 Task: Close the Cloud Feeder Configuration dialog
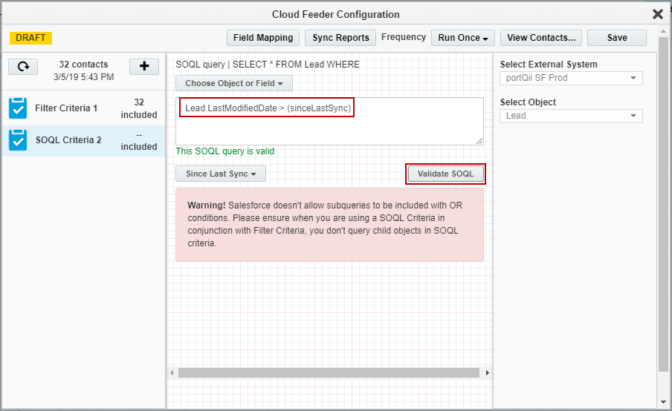pyautogui.click(x=657, y=14)
